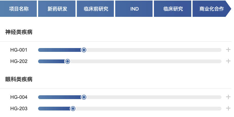Expand the HG-004 row plus icon
Viewport: 234px width, 117px height.
228,97
